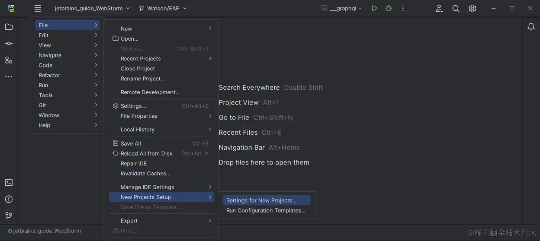Open the Code menu

click(x=67, y=65)
